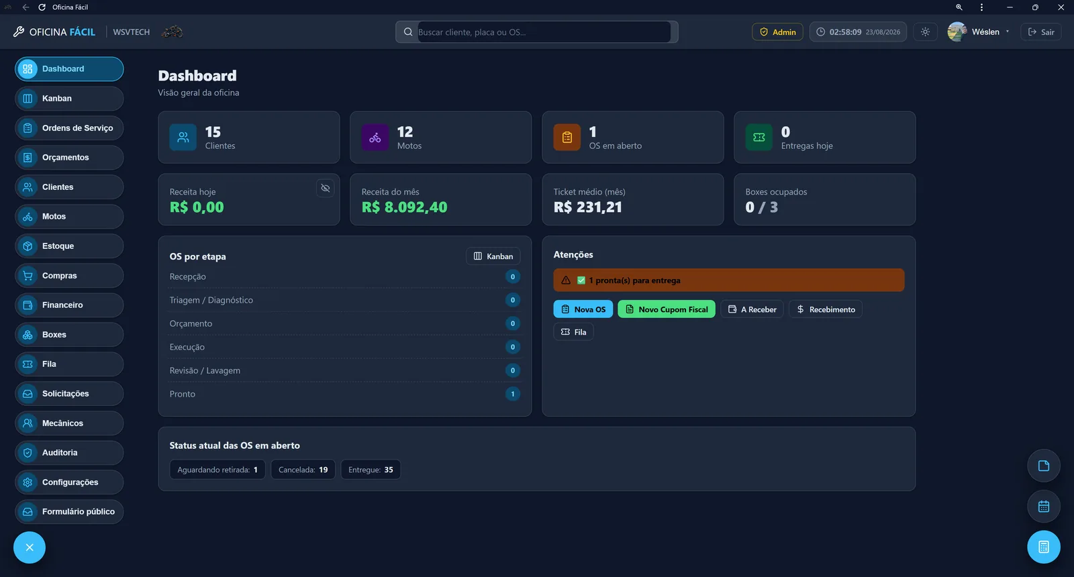
Task: Click the Recebimento button
Action: pos(825,309)
